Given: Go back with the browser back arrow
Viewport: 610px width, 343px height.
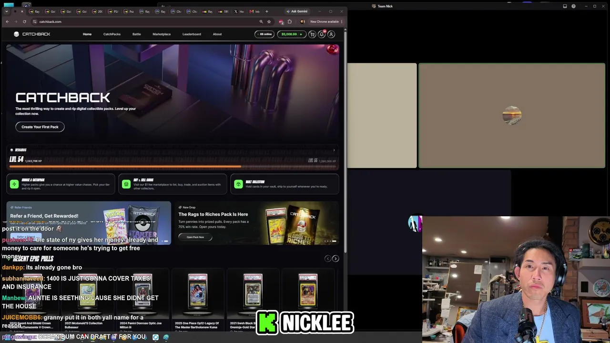Looking at the screenshot, I should (7, 21).
